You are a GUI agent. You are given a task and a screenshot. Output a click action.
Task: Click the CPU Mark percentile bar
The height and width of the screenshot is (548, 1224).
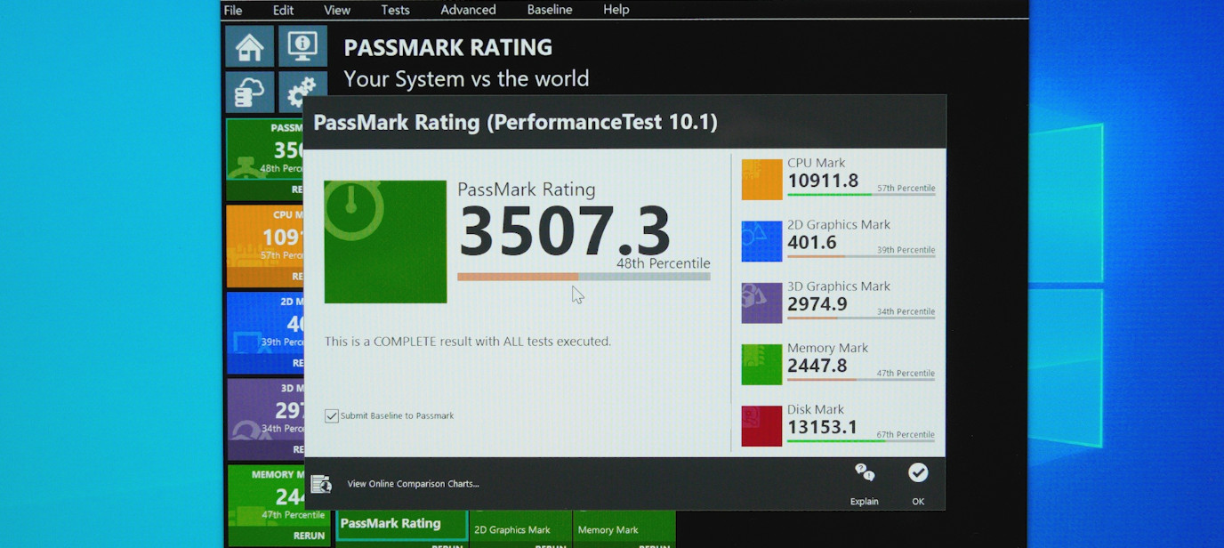point(861,195)
